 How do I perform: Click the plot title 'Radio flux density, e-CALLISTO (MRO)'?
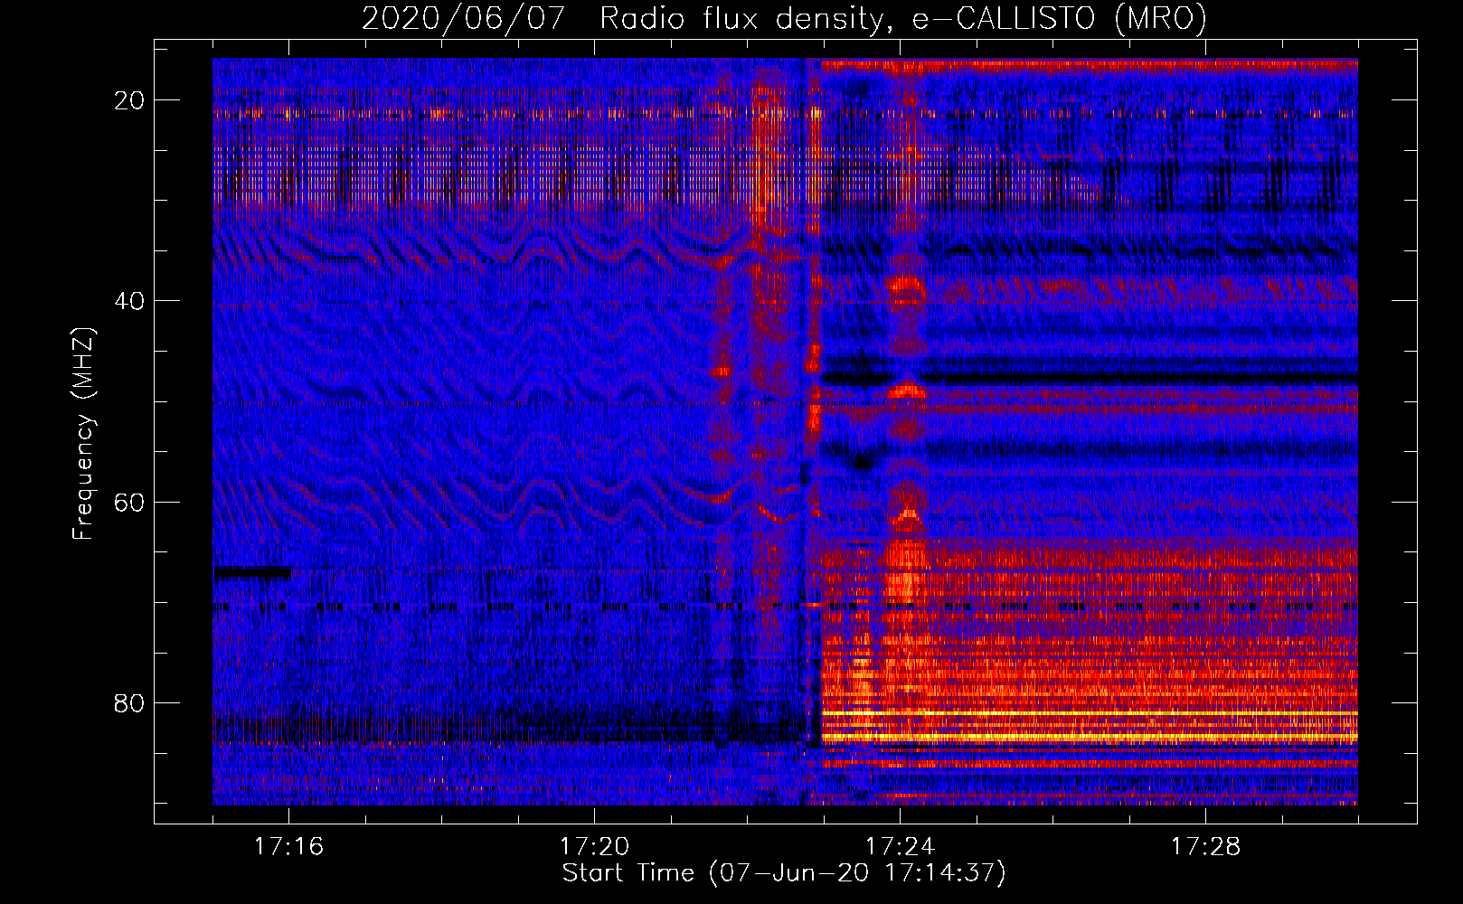click(x=902, y=19)
